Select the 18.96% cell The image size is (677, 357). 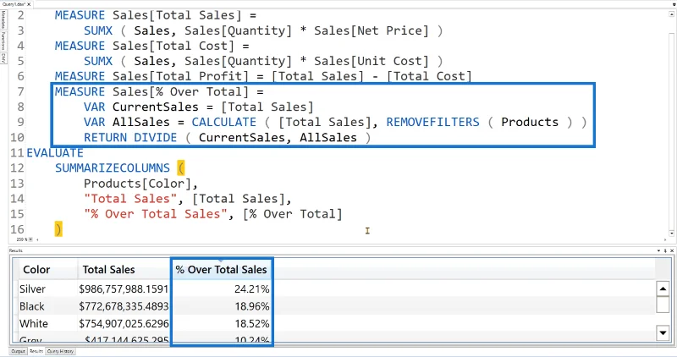[x=222, y=306]
